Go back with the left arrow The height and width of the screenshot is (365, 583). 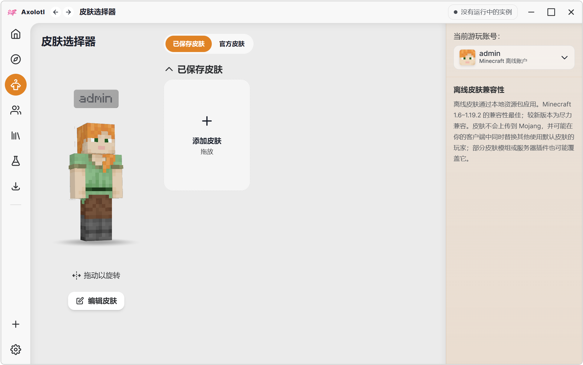[x=56, y=12]
